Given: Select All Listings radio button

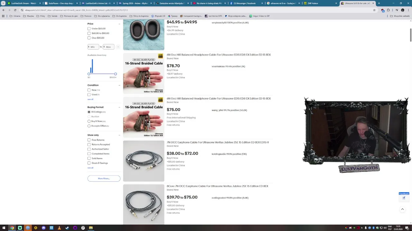Looking at the screenshot, I should [89, 112].
